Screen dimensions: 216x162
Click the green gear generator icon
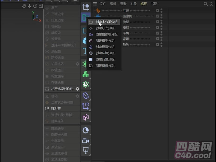click(86, 85)
